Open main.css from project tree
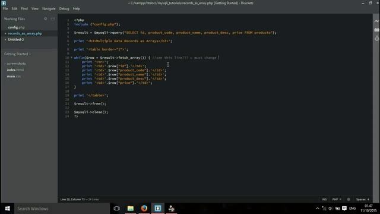This screenshot has width=380, height=214. (14, 76)
